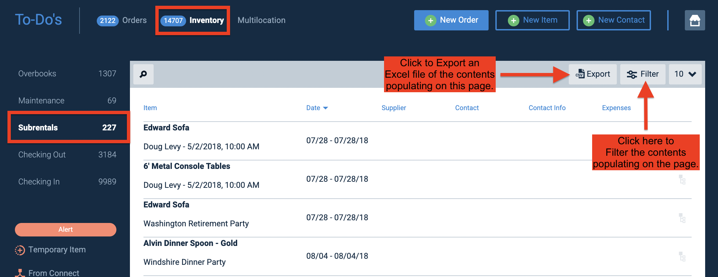Create a New Order
The width and height of the screenshot is (718, 277).
point(451,20)
